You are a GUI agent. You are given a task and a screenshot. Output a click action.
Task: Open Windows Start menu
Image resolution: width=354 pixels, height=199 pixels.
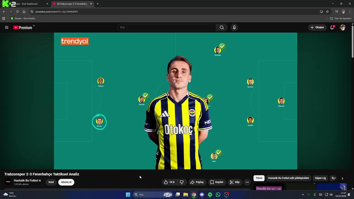pos(128,195)
